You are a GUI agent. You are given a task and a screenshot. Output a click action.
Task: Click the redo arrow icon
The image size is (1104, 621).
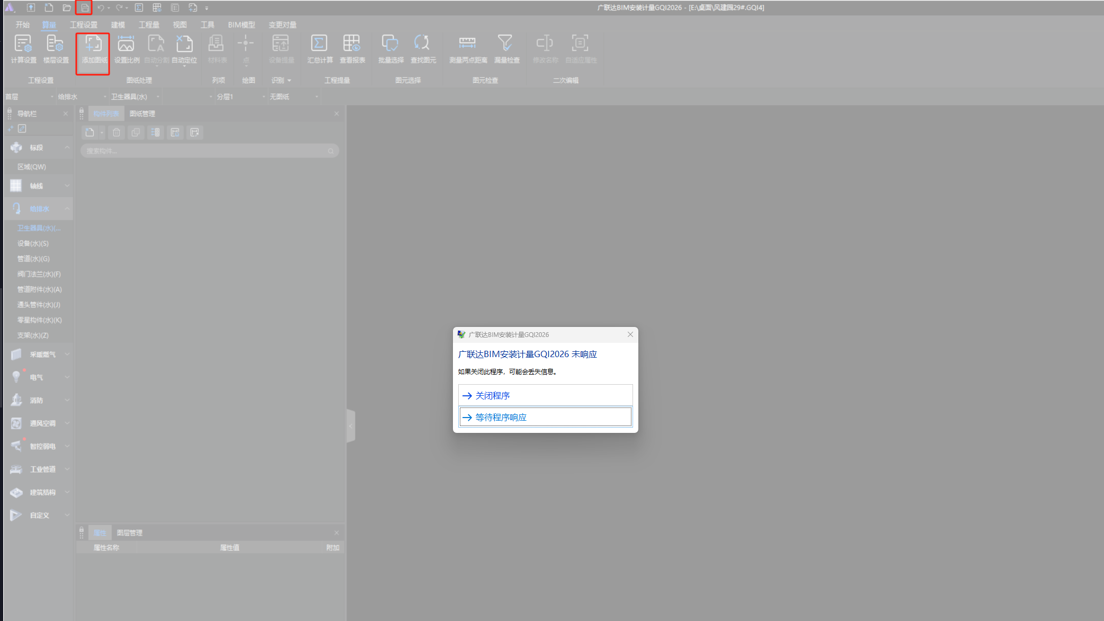(119, 7)
